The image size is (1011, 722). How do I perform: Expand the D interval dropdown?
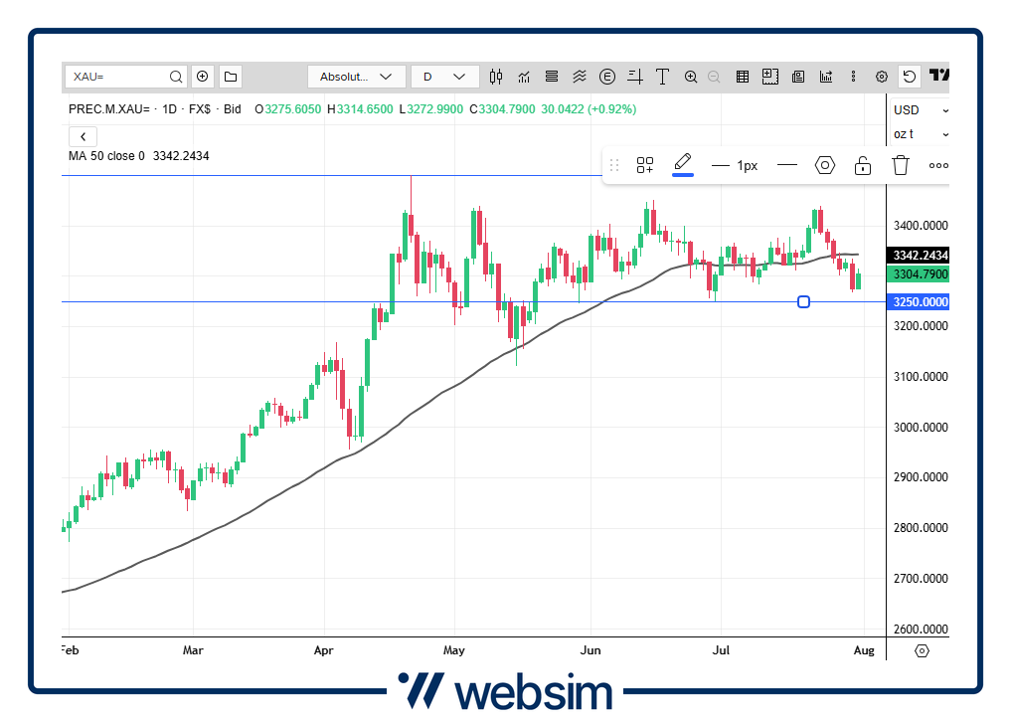pos(444,77)
